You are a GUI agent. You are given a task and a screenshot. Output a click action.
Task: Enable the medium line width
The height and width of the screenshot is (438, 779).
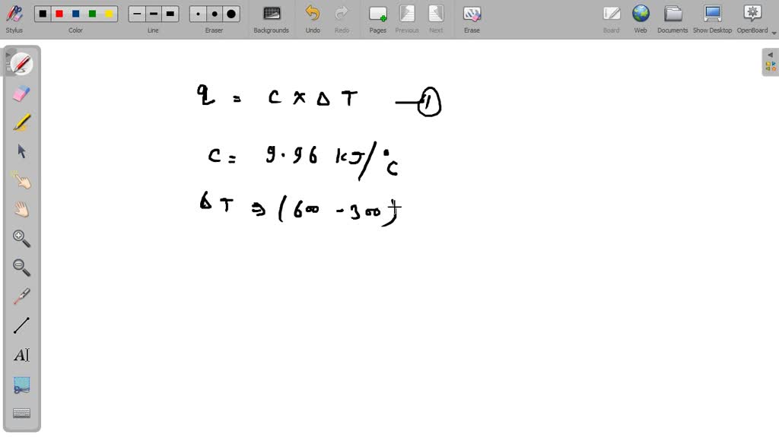153,13
